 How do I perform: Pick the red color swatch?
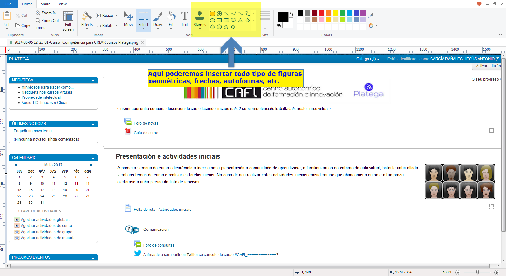pos(321,13)
